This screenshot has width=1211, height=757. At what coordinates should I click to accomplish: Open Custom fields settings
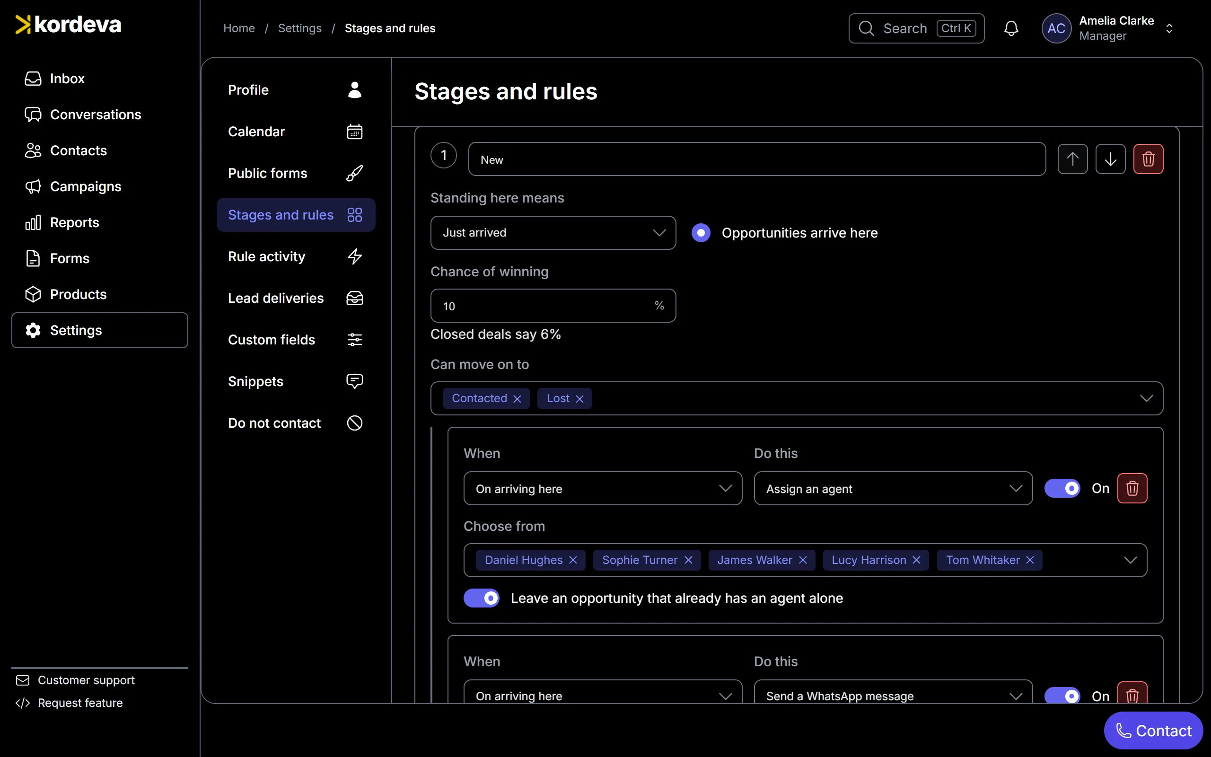click(296, 340)
